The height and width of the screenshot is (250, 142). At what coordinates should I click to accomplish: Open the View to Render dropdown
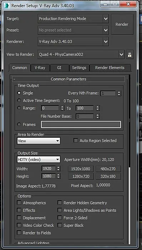[81, 54]
